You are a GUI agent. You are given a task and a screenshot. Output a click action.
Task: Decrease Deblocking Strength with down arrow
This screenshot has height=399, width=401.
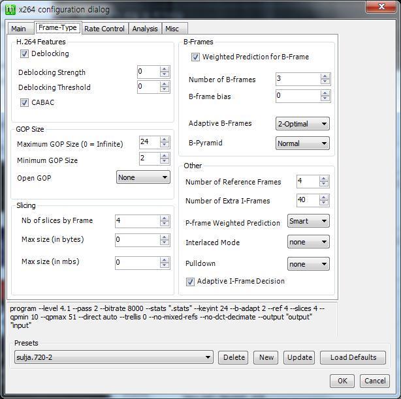coord(165,75)
